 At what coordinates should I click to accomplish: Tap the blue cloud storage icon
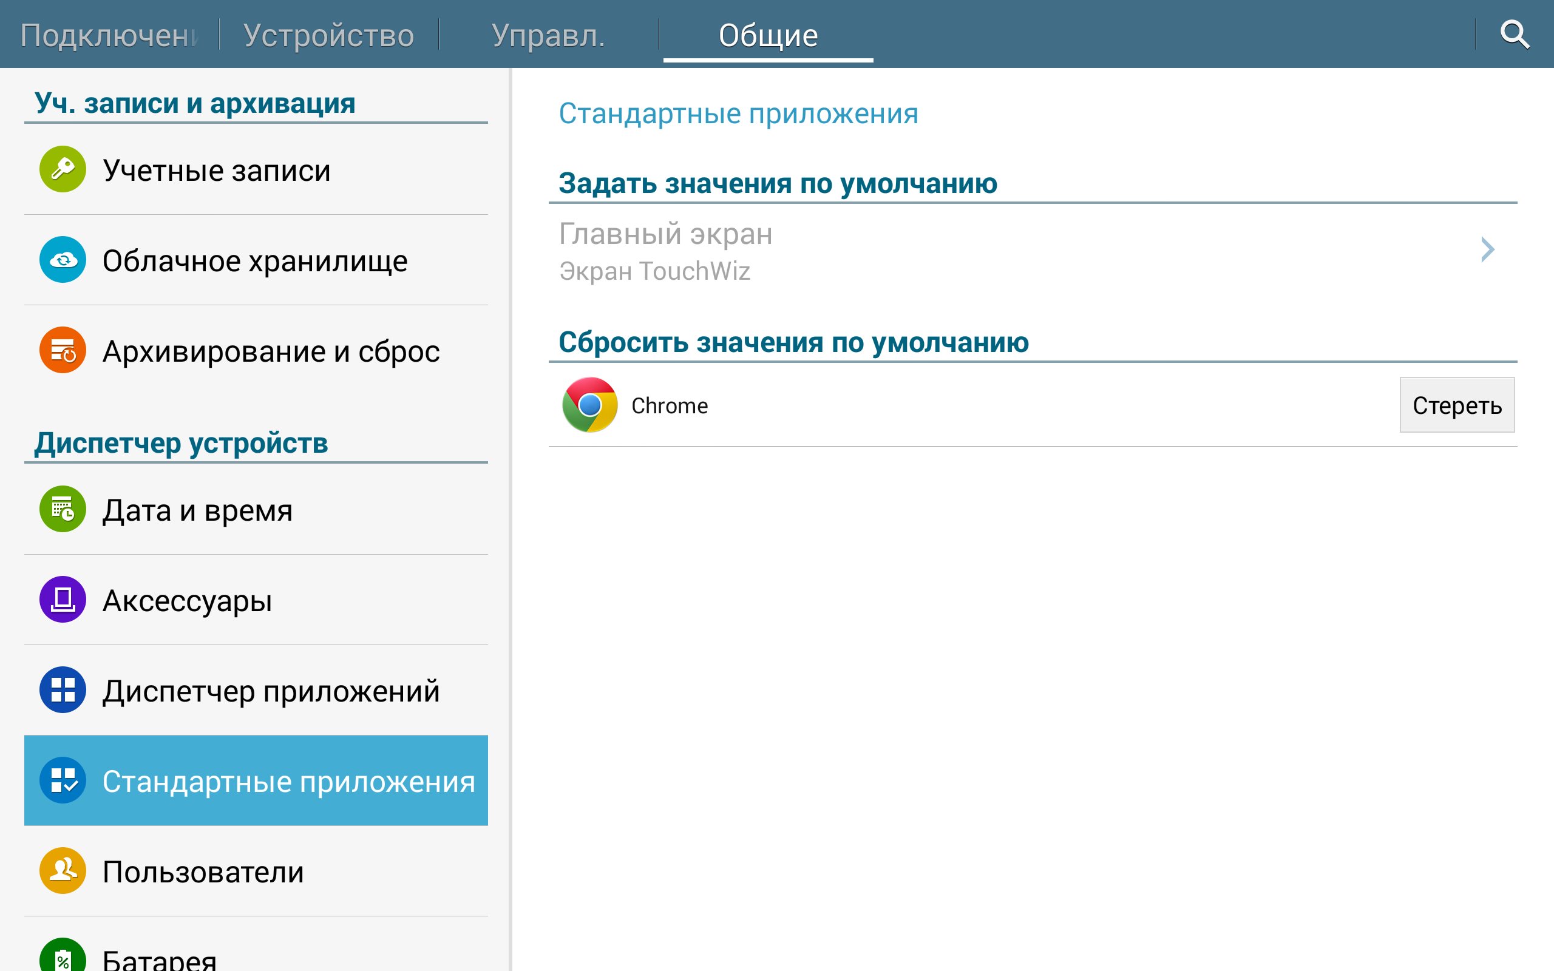pos(63,260)
